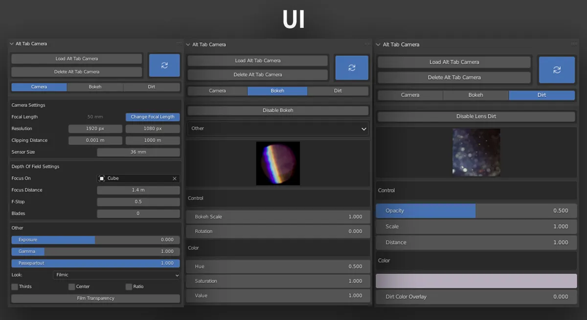The image size is (587, 320).
Task: Select Dirt tab in right panel
Action: point(542,95)
